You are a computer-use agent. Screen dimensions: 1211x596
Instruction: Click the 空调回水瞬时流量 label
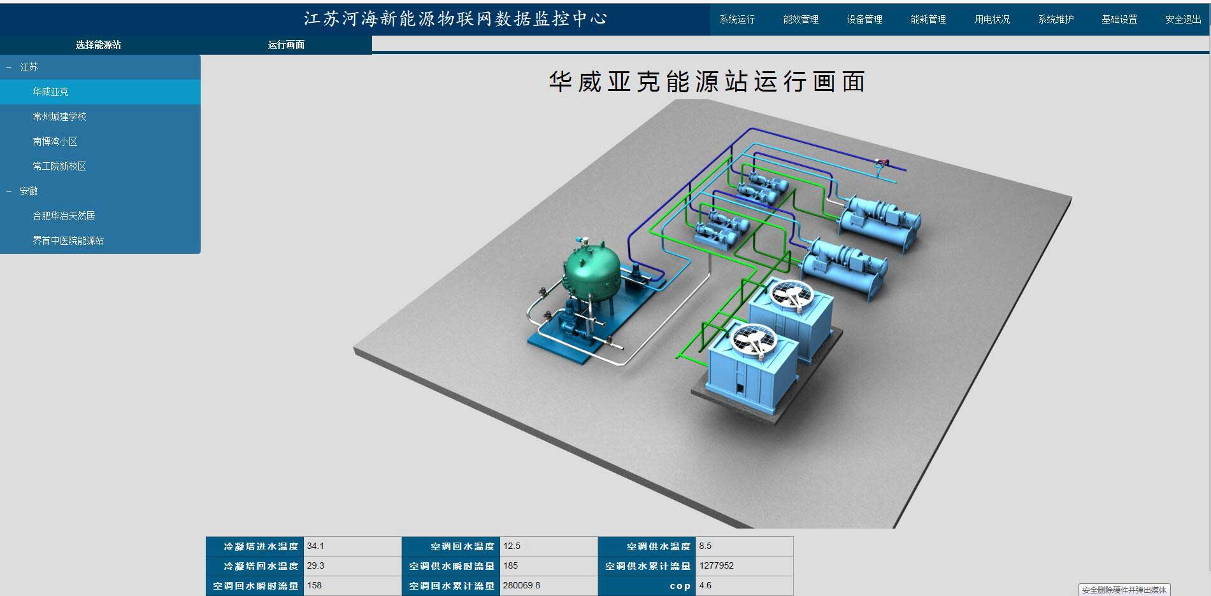pos(255,586)
